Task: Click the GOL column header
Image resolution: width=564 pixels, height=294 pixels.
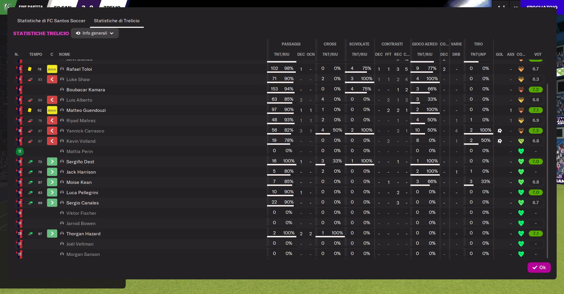Action: point(500,55)
